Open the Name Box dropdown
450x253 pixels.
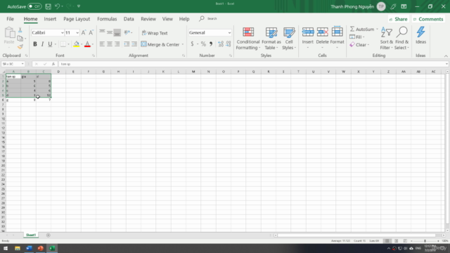[22, 64]
